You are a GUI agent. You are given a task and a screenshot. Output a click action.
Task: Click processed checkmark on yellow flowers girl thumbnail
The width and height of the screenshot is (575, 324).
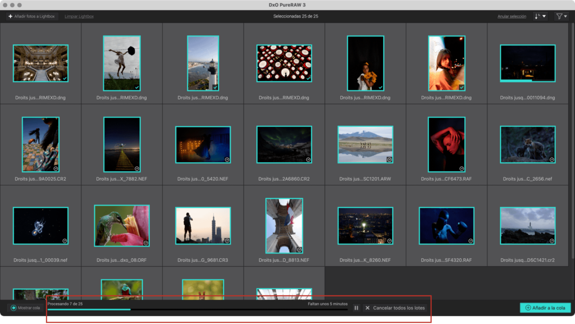[380, 87]
